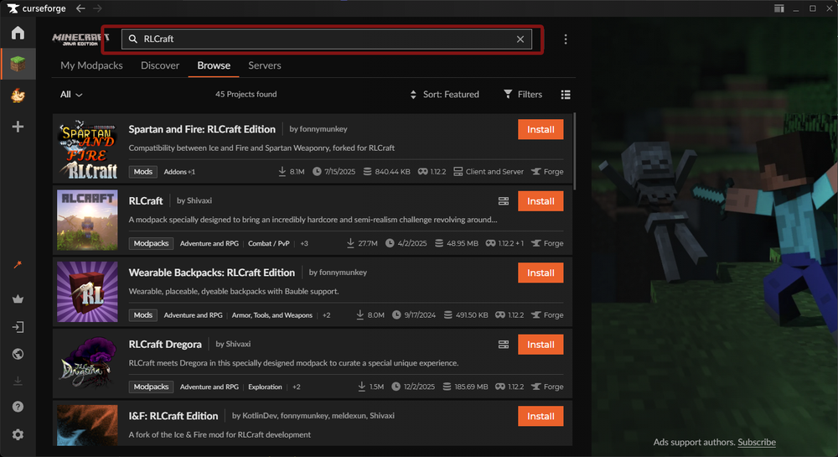Viewport: 838px width, 457px height.
Task: Open the Wearable Backpacks thumbnail
Action: click(87, 291)
